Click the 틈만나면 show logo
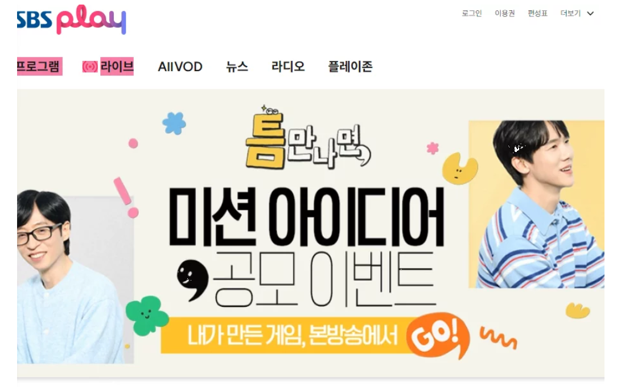Viewport: 621px width, 387px height. click(307, 138)
